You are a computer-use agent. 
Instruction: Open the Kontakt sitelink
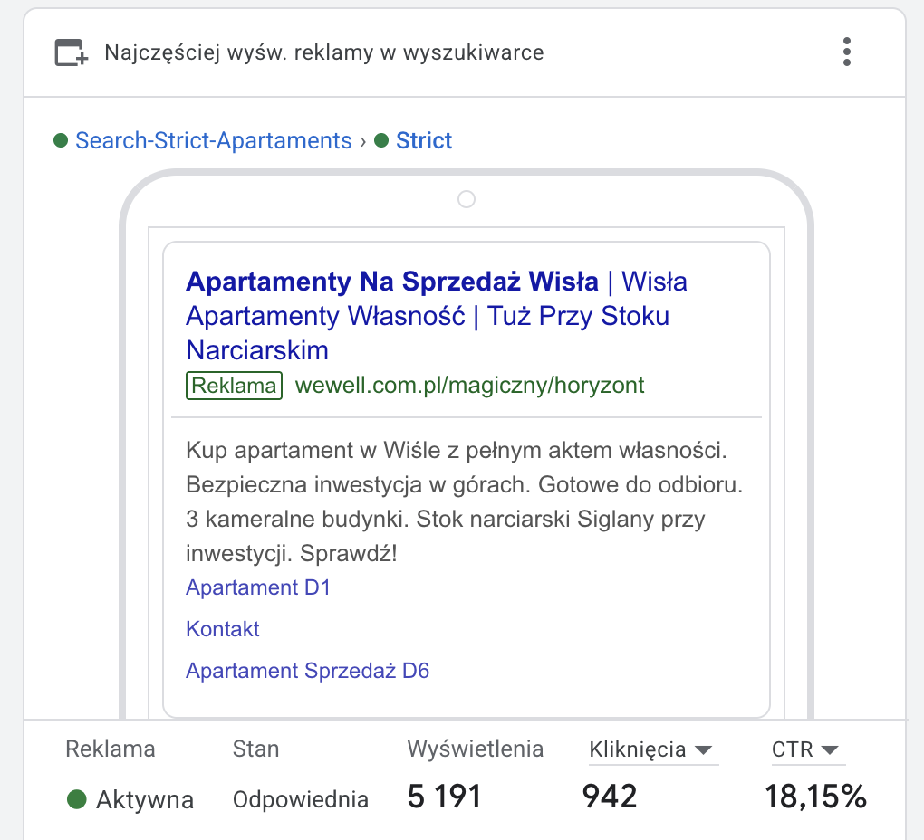click(x=223, y=629)
